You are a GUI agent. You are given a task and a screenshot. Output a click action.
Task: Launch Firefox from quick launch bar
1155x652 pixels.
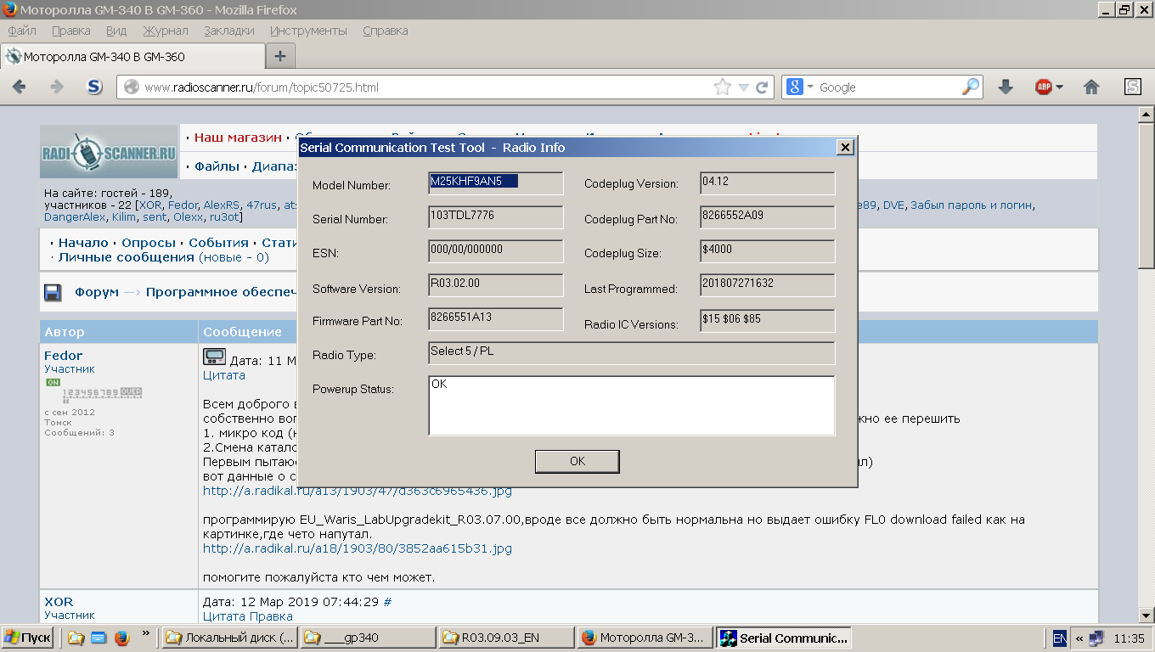[x=121, y=638]
